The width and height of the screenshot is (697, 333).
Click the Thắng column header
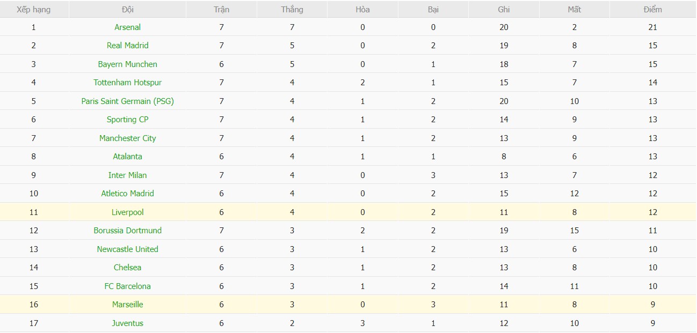click(x=292, y=10)
